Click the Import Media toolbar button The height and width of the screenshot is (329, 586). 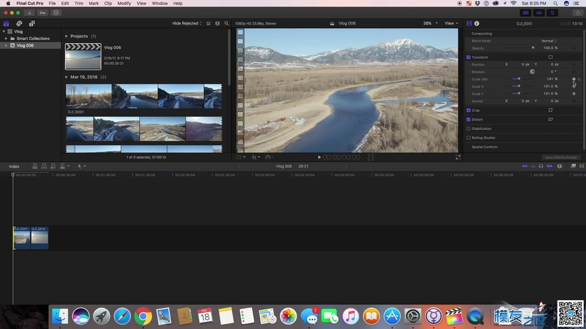click(29, 13)
